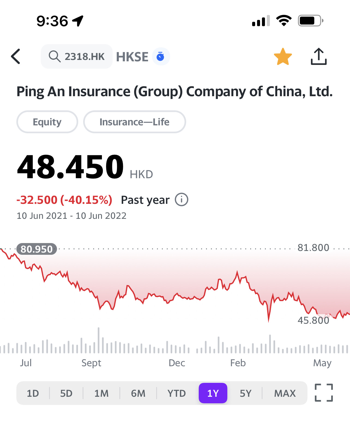Viewport: 350px width, 421px height.
Task: Tap the info icon beside Past year
Action: tap(182, 199)
